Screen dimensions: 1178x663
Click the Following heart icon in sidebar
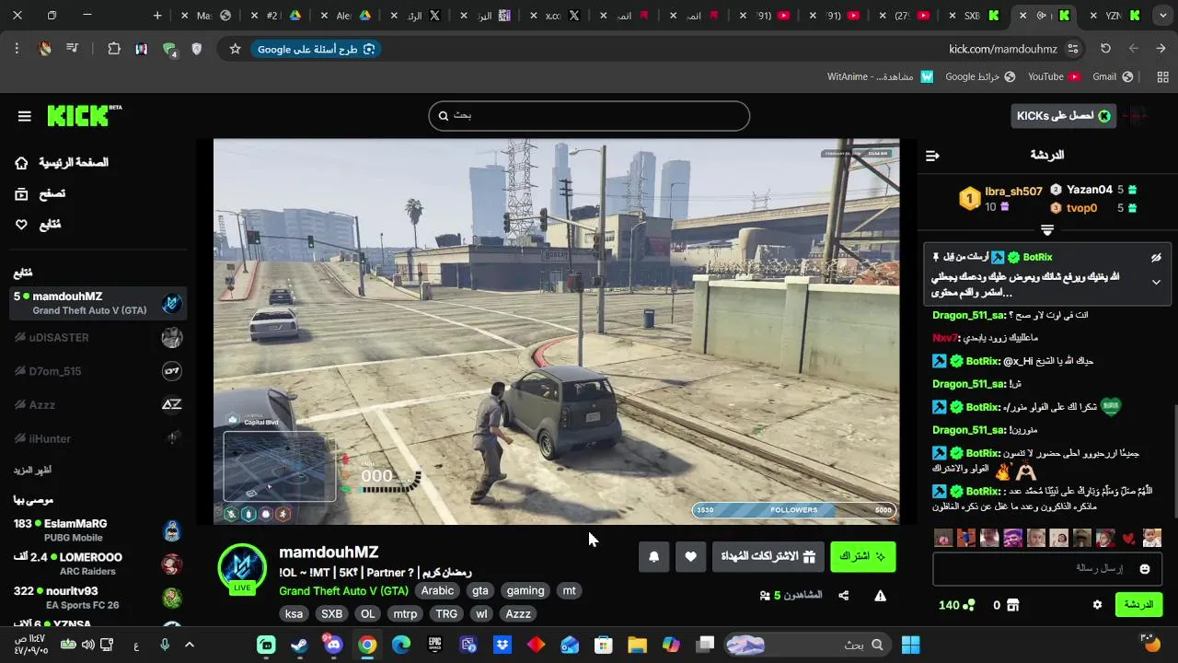[x=21, y=224]
